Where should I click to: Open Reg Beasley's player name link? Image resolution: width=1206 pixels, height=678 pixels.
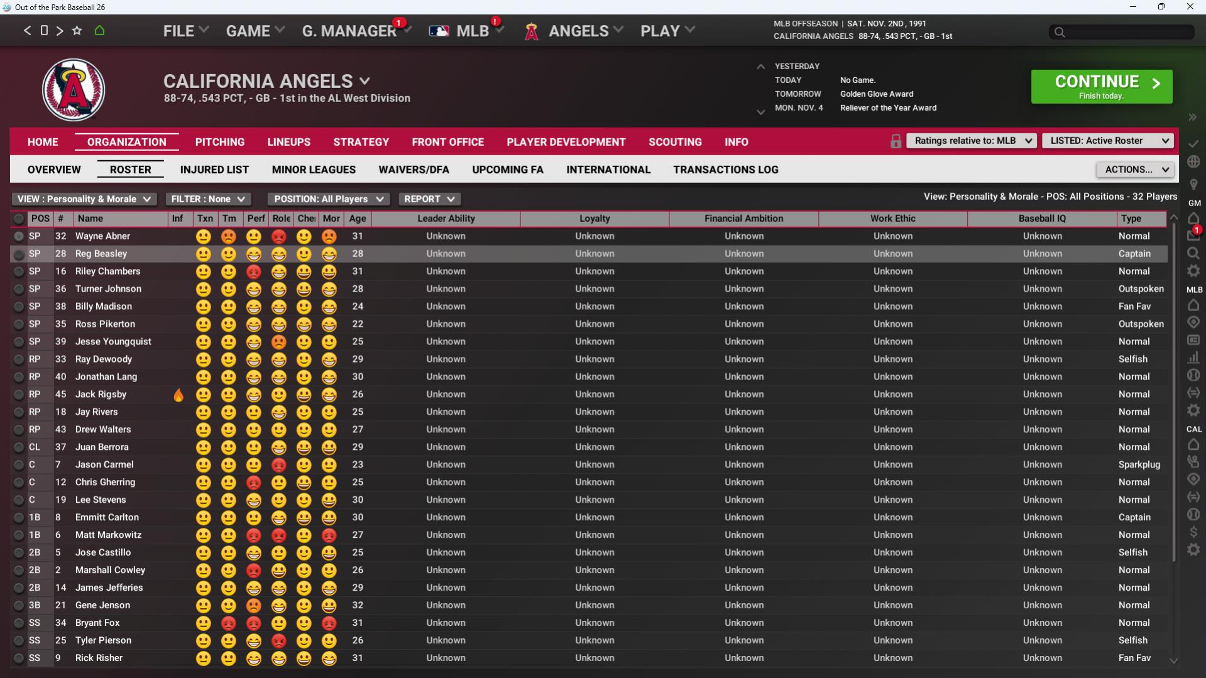[101, 254]
